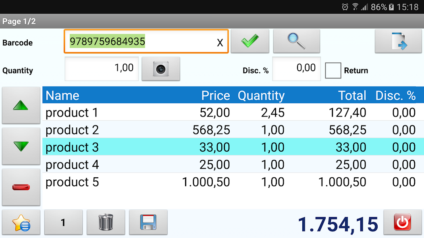This screenshot has width=424, height=238.
Task: Enable the Return checkbox
Action: click(x=333, y=70)
